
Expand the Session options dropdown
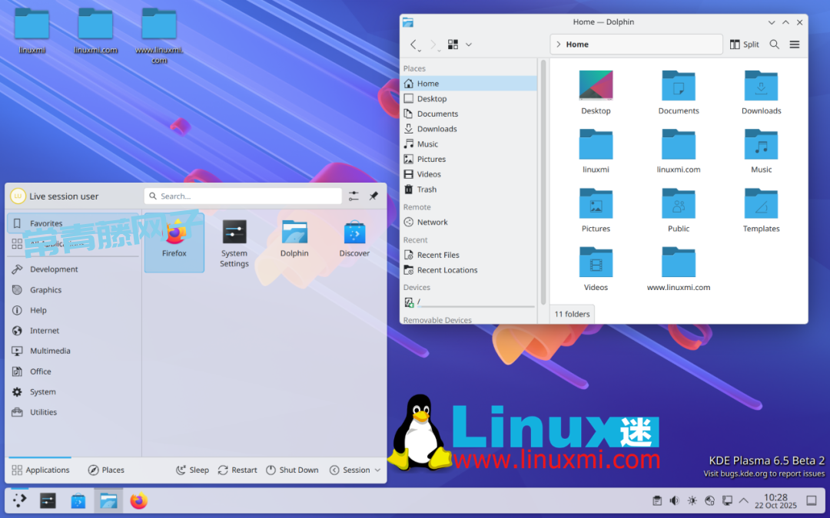355,470
